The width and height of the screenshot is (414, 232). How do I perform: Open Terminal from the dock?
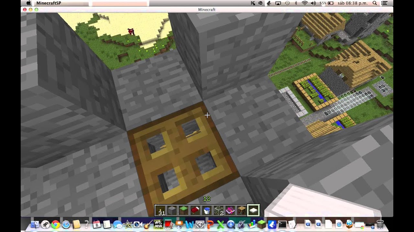pyautogui.click(x=282, y=224)
